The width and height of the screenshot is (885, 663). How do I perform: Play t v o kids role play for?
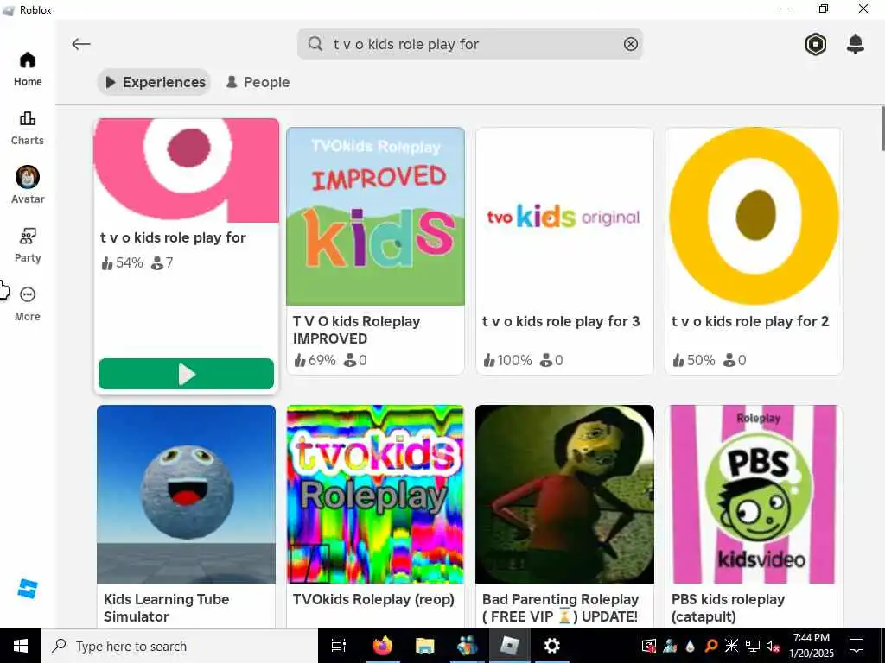click(x=187, y=374)
